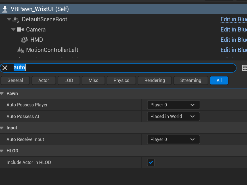Viewport: 247px width, 185px height.
Task: Open Edit in Blueprint for MotionControllerLeft
Action: (x=234, y=50)
